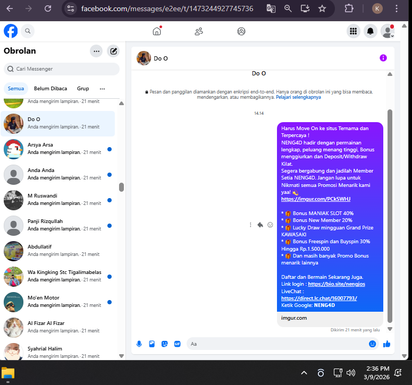
Task: Select the Semua tab
Action: tap(16, 89)
